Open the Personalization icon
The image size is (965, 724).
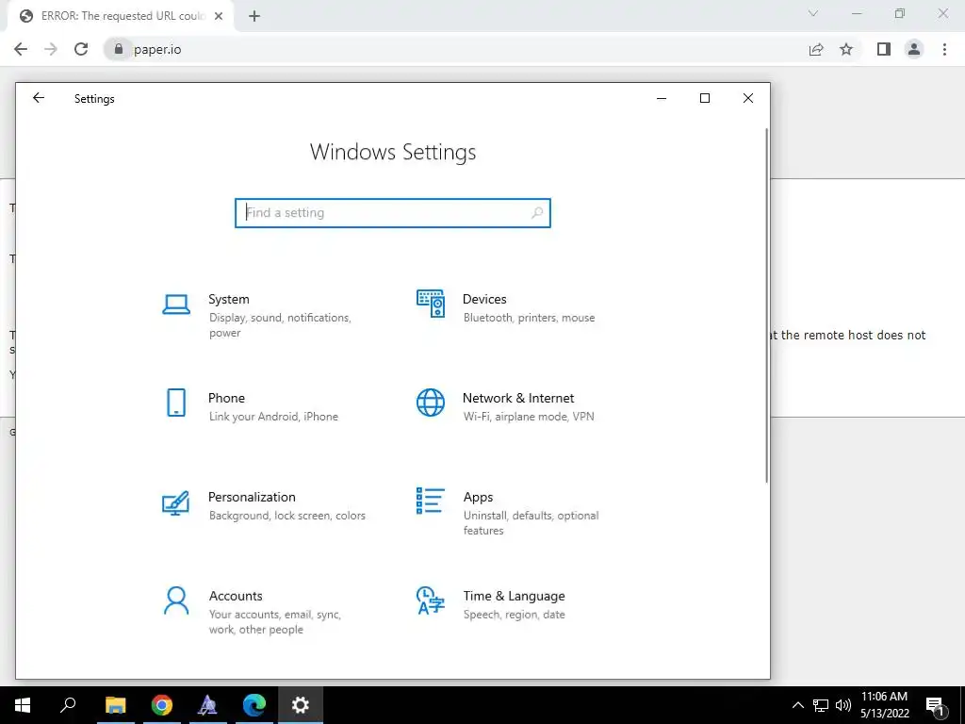175,502
